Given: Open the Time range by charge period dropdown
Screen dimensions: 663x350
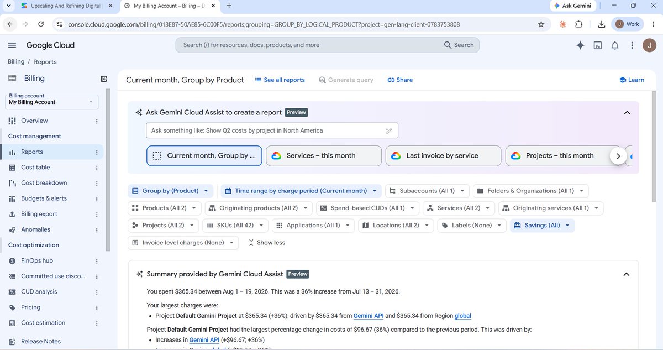Looking at the screenshot, I should coord(301,191).
